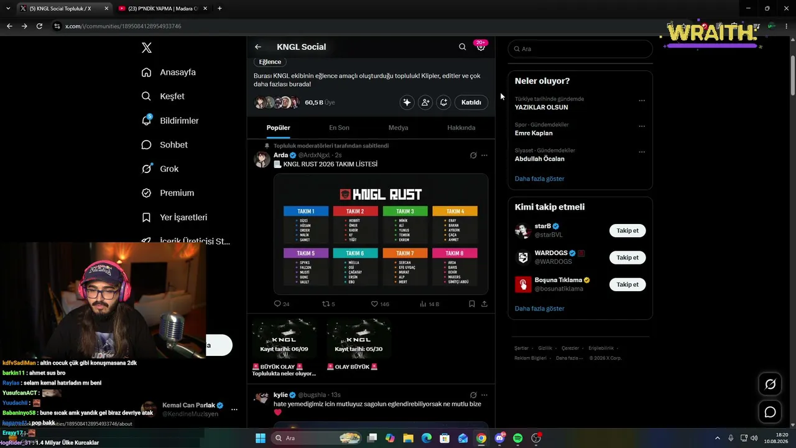Open Chrome tab search dropdown arrow
The image size is (796, 448).
8,9
